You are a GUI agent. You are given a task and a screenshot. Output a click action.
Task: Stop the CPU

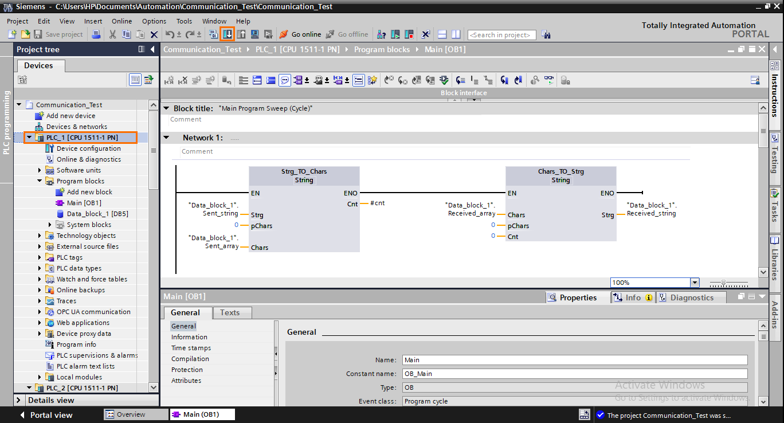click(409, 34)
